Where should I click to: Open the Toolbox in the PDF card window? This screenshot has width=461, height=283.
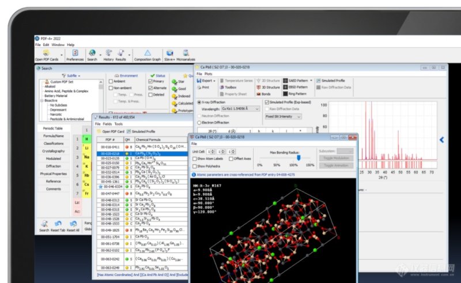coord(228,87)
